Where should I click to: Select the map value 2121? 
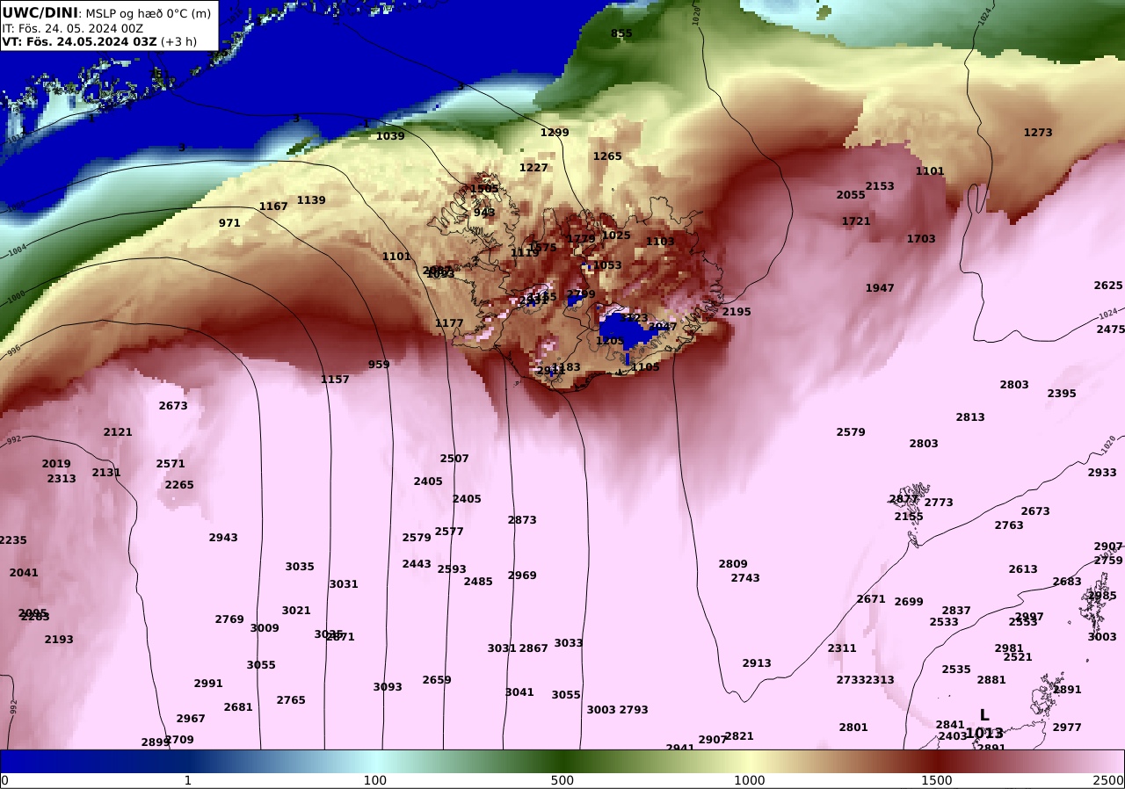coord(118,432)
